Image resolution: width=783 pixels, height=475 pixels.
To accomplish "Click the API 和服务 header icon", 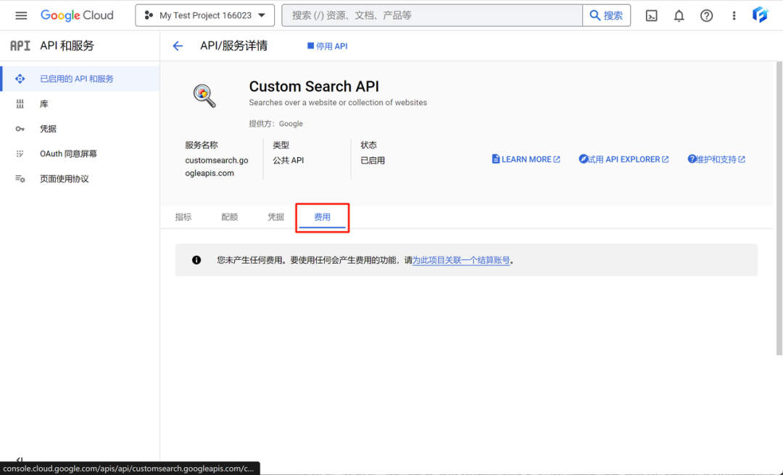I will click(20, 46).
